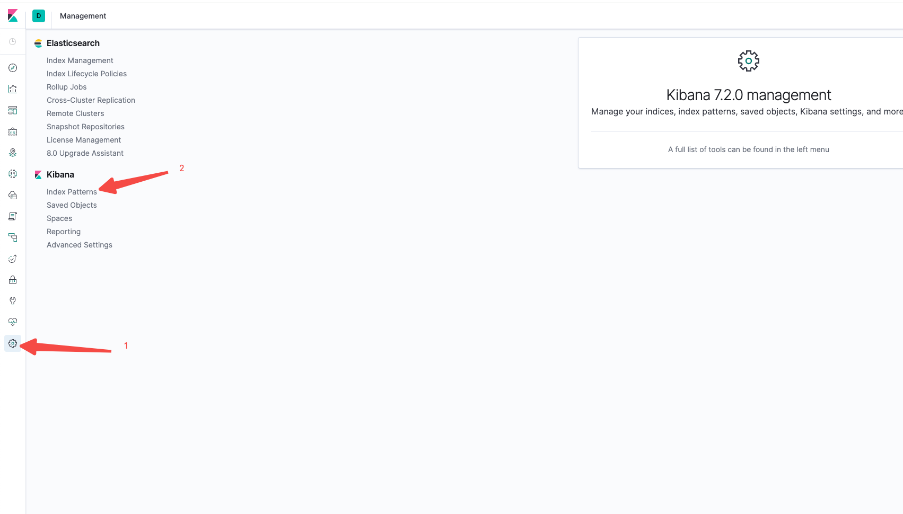The image size is (903, 514).
Task: Navigate to Snapshot Repositories
Action: [85, 127]
